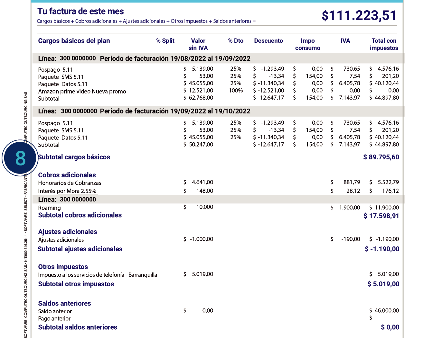Select the "Total con impuestos" column header

click(x=384, y=44)
